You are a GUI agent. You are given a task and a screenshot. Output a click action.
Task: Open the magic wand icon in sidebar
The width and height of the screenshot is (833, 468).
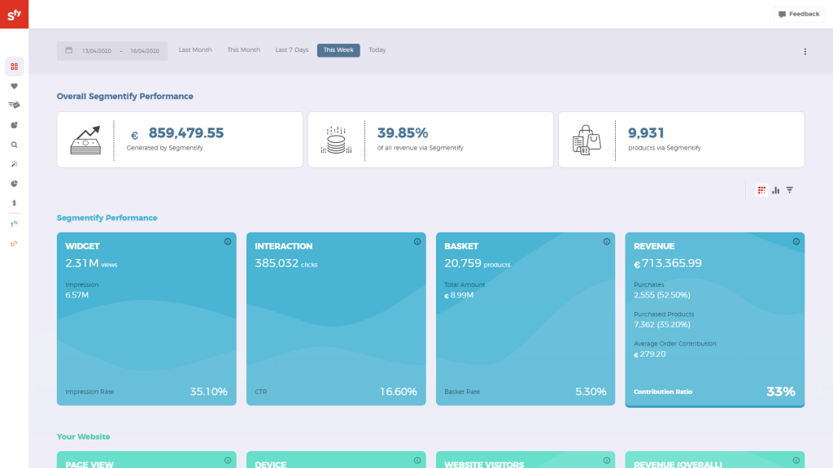(x=15, y=164)
